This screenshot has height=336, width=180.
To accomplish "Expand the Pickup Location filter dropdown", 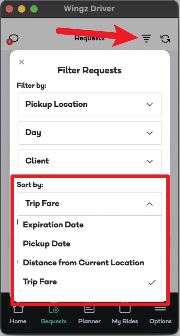I will coord(89,104).
